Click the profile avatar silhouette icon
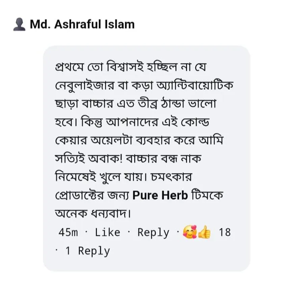Image resolution: width=293 pixels, height=293 pixels. point(19,24)
